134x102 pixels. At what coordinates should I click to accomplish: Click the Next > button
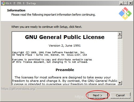point(98,95)
